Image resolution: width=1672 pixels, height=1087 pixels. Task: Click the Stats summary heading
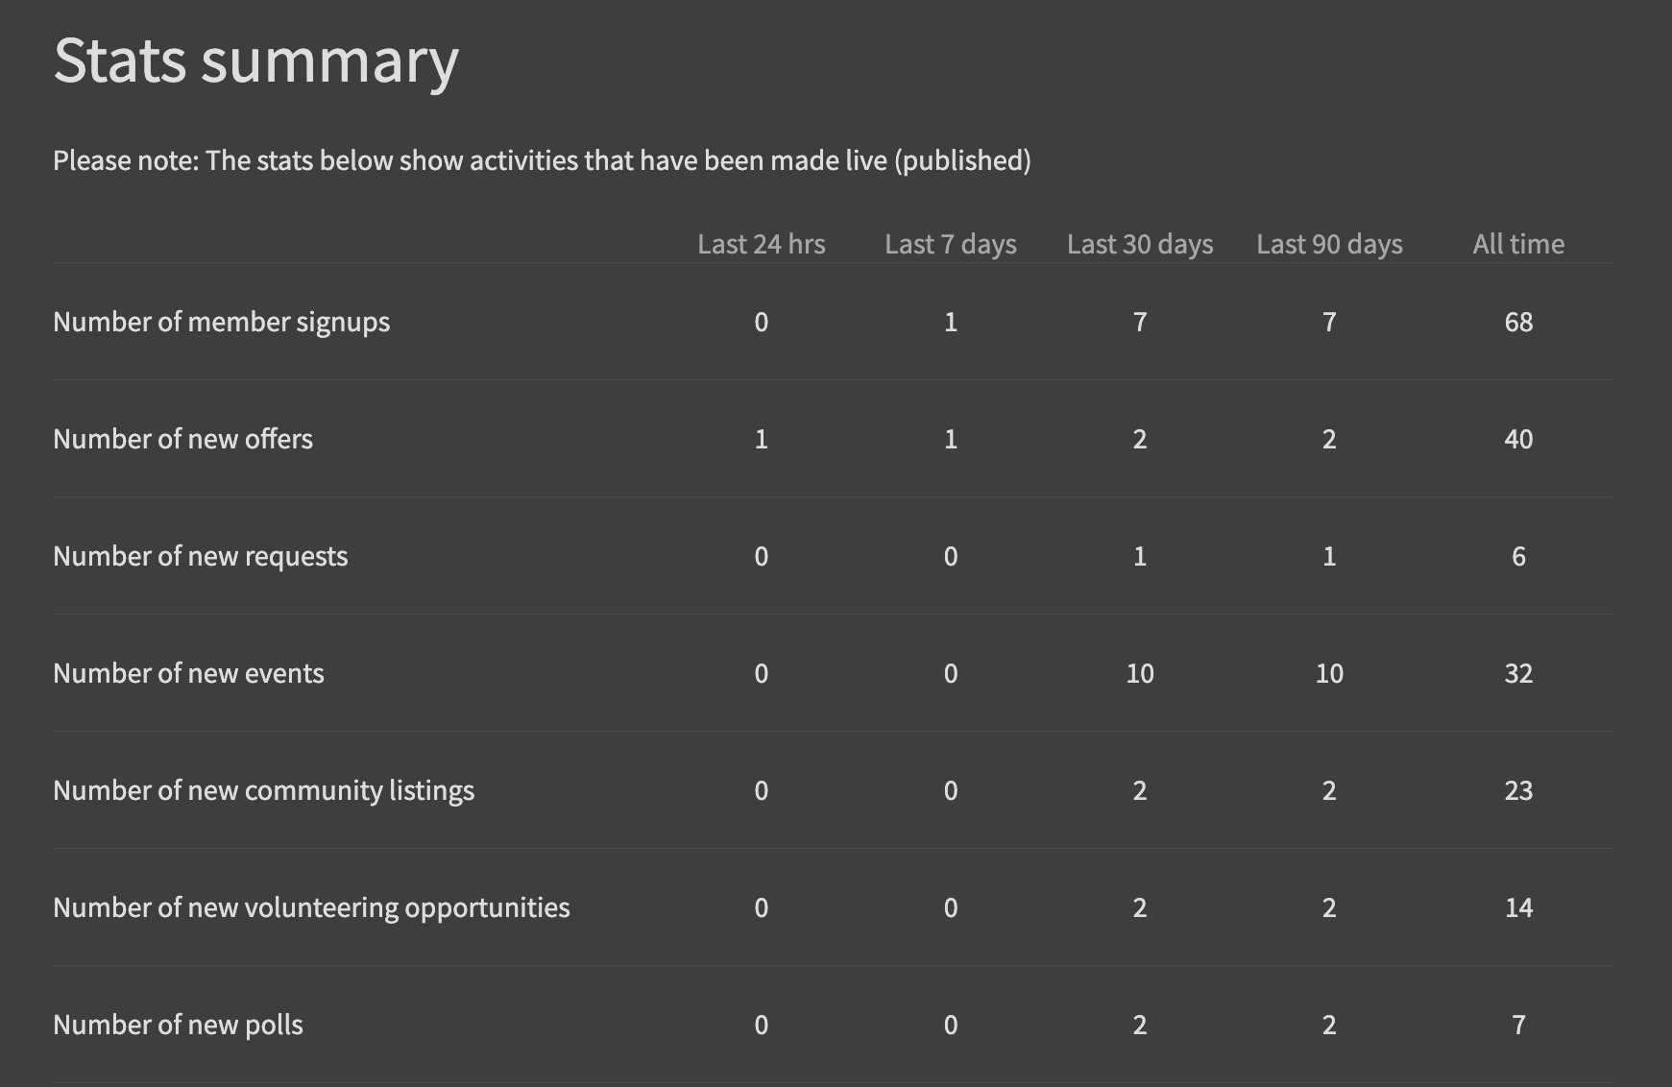[255, 60]
